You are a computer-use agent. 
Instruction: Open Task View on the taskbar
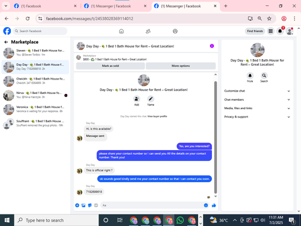(120, 221)
